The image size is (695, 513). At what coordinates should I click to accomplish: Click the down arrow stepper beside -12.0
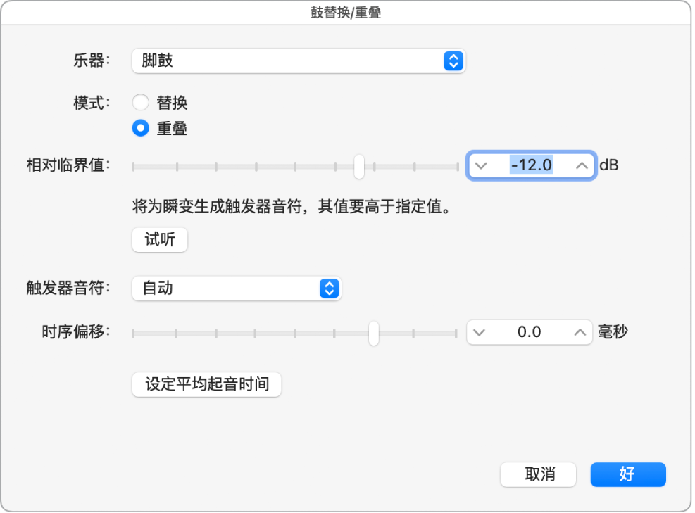(482, 165)
